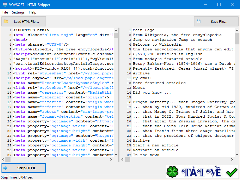Click the up arrow of output pane vertical scrollbar
Viewport: 240px width, 180px height.
pyautogui.click(x=237, y=30)
